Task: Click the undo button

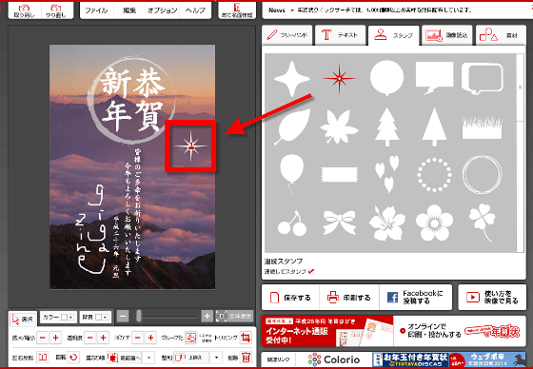Action: pyautogui.click(x=25, y=10)
